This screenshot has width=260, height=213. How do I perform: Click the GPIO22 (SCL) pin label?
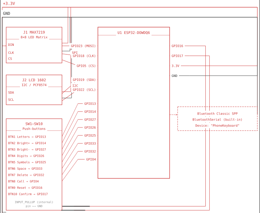84,90
